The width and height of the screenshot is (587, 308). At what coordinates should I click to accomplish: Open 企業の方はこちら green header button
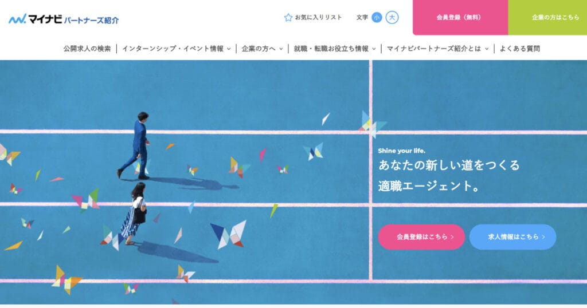point(547,18)
